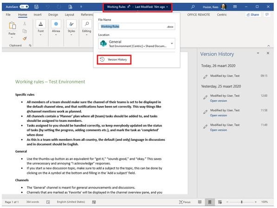
Task: Expand the Editing group dropdown arrow
Action: click(x=87, y=35)
